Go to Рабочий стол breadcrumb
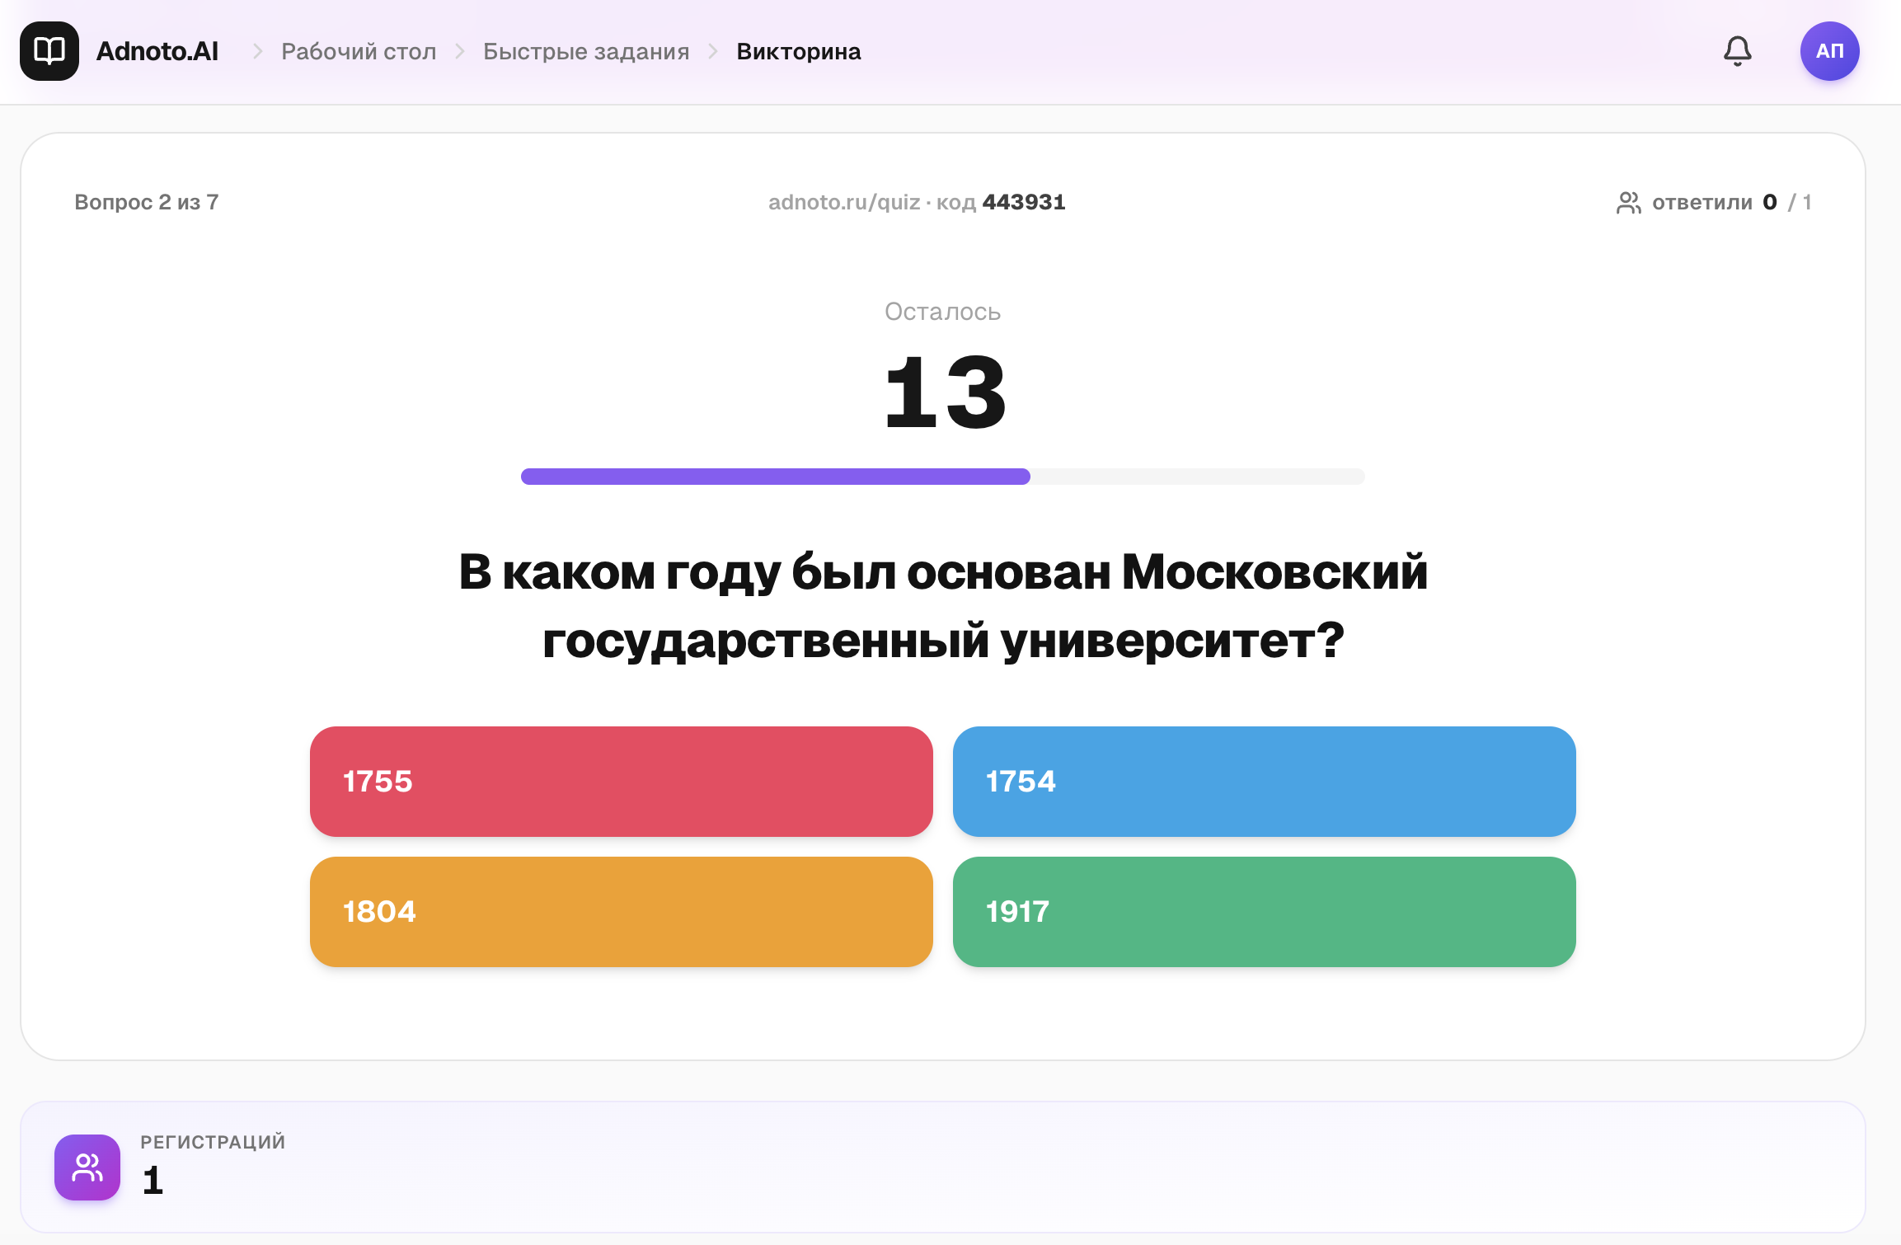 click(x=359, y=51)
